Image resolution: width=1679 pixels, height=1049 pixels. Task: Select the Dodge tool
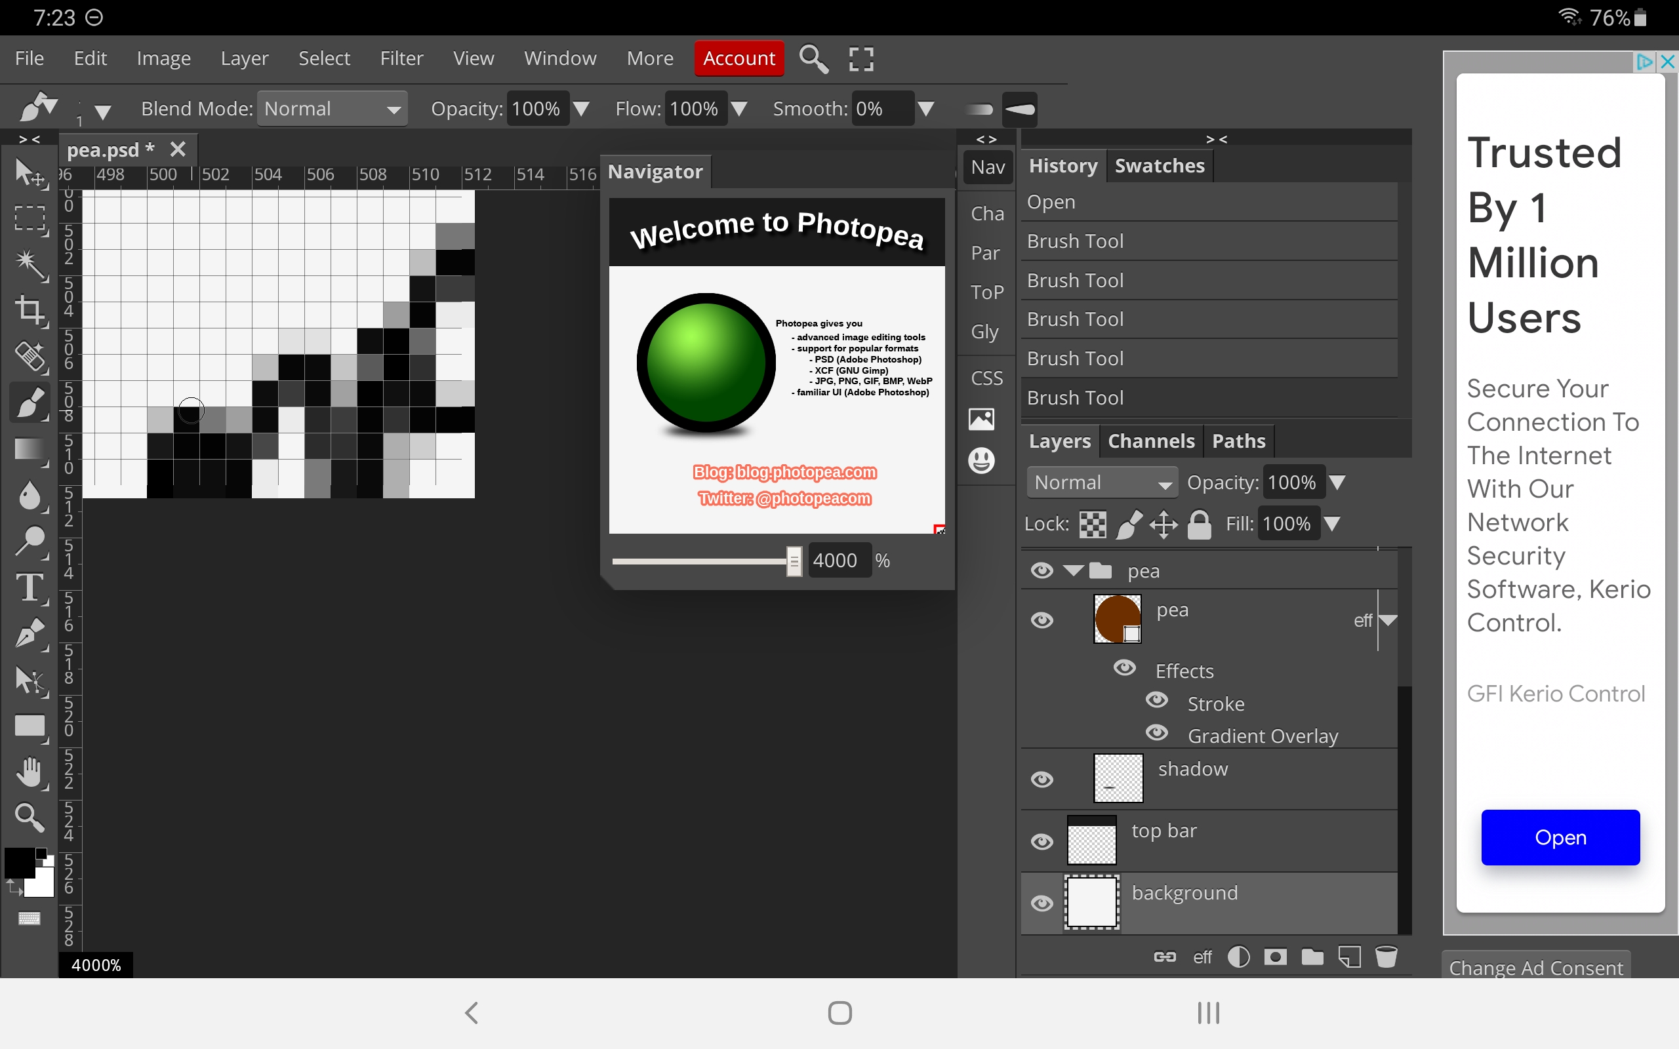pos(31,541)
